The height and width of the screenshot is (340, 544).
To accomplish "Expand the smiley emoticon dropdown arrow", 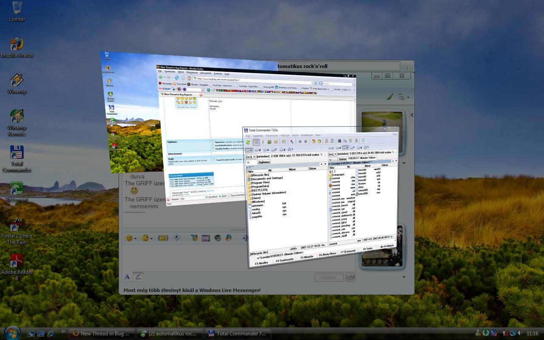I will tap(135, 238).
